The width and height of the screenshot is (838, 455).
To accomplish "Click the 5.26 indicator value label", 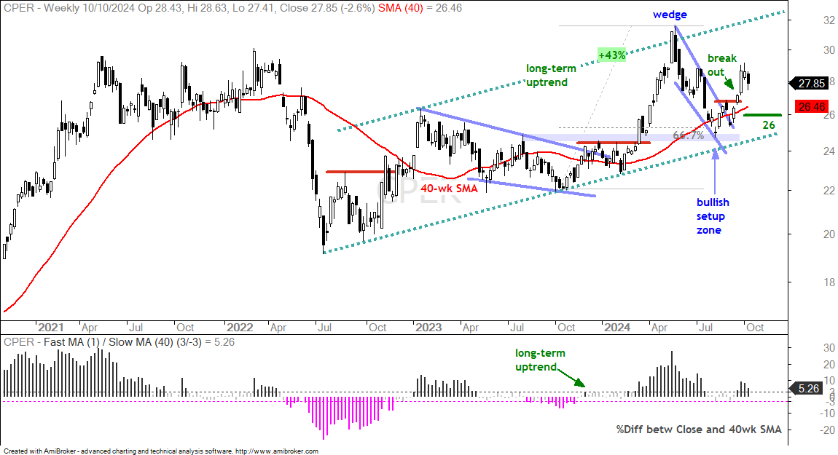I will pos(807,389).
